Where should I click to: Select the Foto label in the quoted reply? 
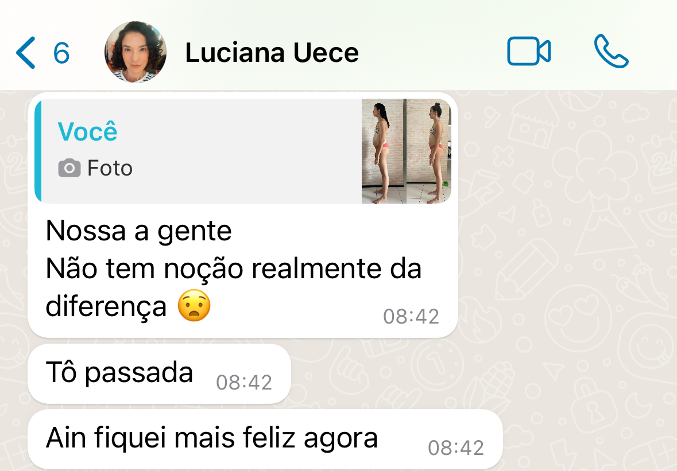pos(110,168)
